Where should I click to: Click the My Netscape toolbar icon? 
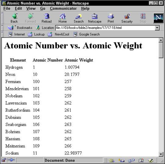point(95,18)
